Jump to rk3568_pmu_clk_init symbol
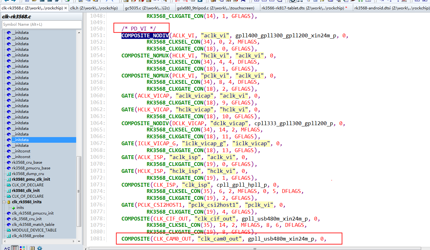Screen dimensions: 430x250 (31, 179)
